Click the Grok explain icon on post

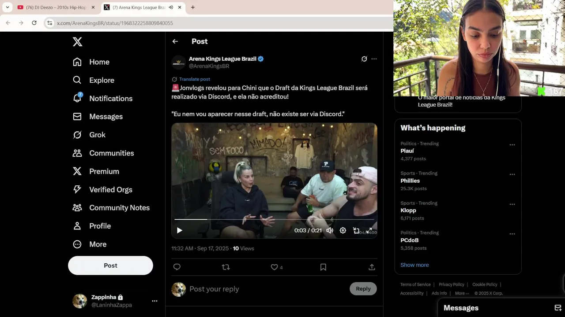coord(364,59)
